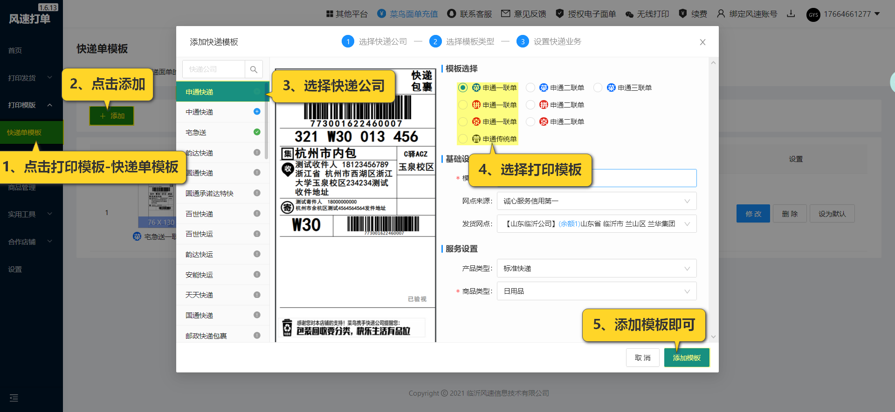Image resolution: width=895 pixels, height=412 pixels.
Task: Click the gray status badge beside 百世快运
Action: click(257, 234)
